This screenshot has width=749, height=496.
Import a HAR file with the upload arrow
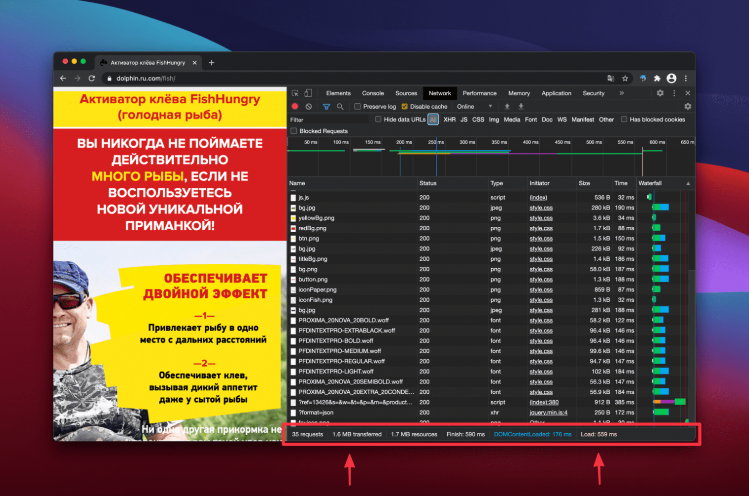coord(507,106)
